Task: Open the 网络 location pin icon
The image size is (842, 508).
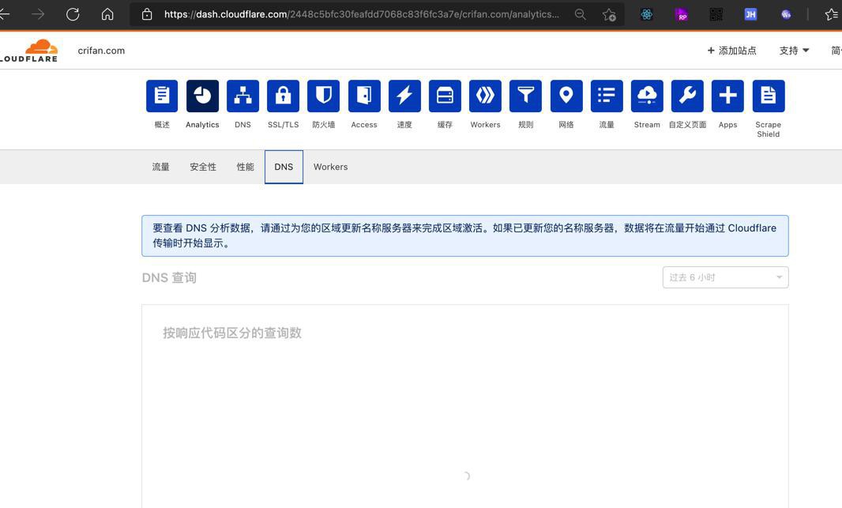Action: 566,96
